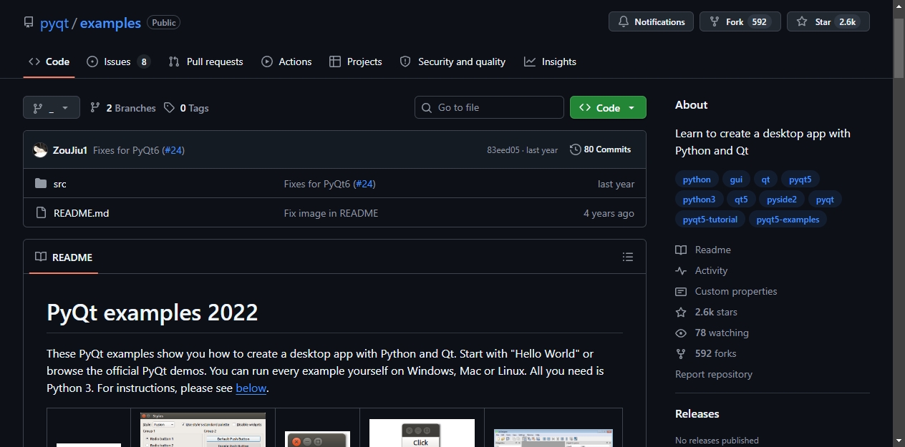Image resolution: width=905 pixels, height=447 pixels.
Task: Follow the 'below' link in README text
Action: pos(251,388)
